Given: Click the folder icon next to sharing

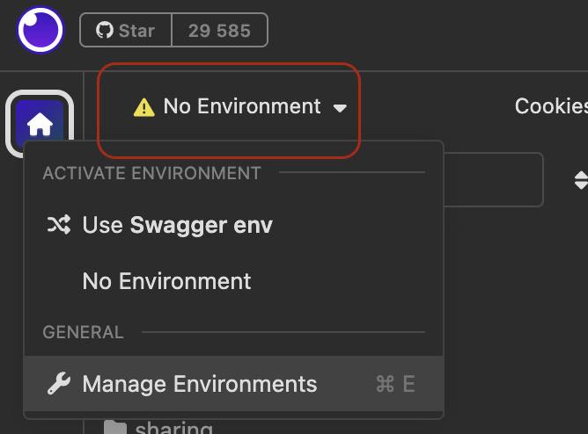Looking at the screenshot, I should [114, 429].
